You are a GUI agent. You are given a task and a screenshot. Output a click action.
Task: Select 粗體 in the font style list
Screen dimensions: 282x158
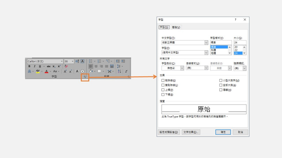219,53
